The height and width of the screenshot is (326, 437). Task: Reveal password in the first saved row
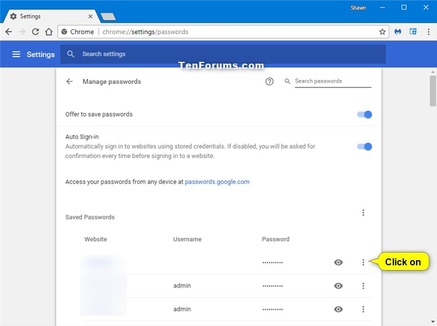pyautogui.click(x=339, y=262)
